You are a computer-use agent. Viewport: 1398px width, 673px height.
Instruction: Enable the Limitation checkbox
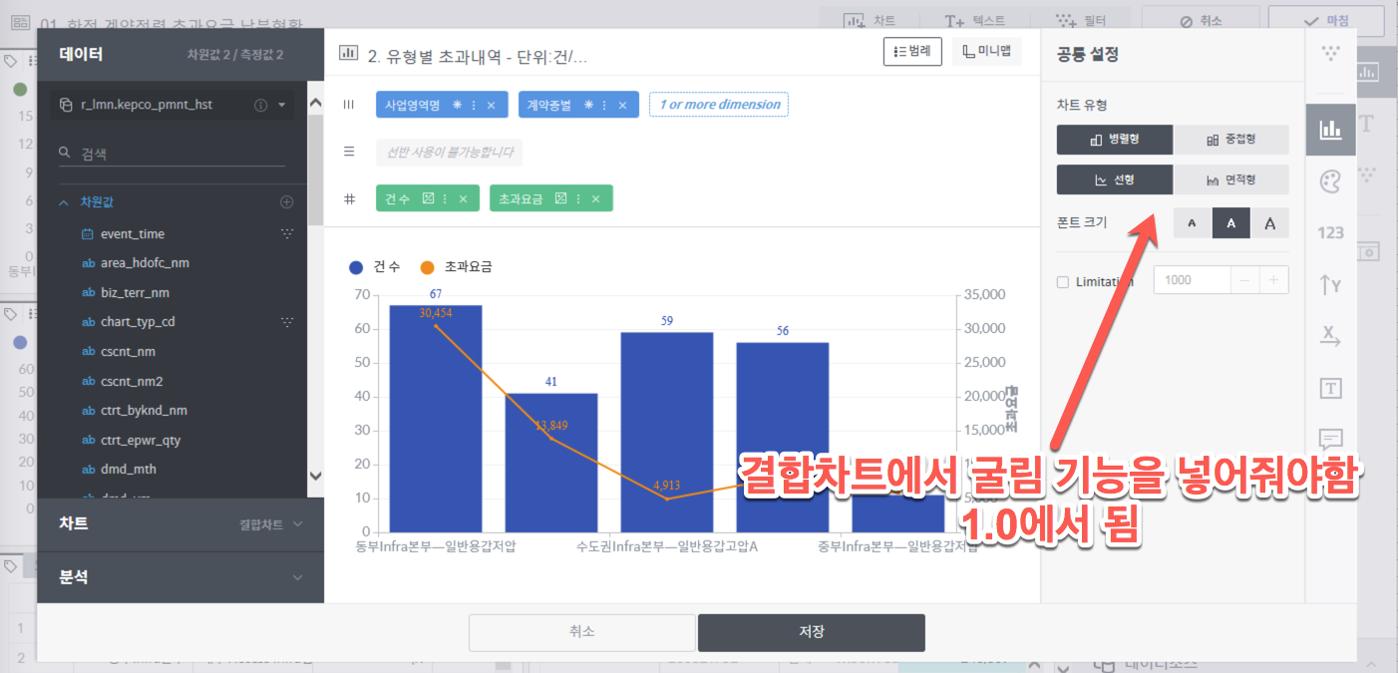coord(1062,282)
